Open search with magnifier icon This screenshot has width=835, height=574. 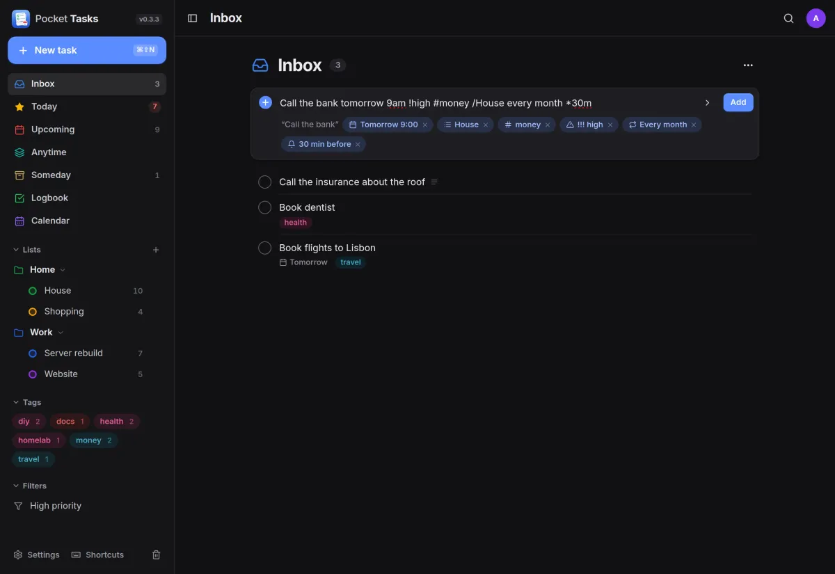click(x=788, y=18)
